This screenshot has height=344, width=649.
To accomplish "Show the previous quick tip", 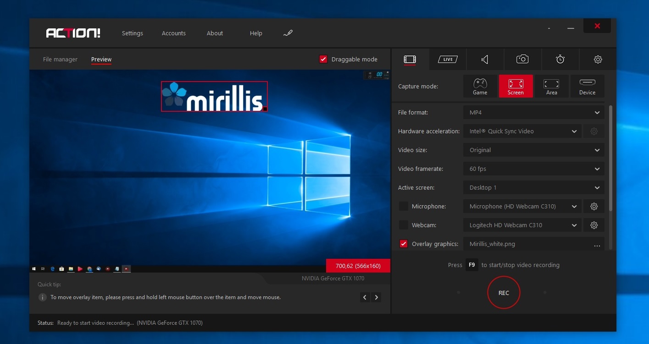I will click(365, 297).
